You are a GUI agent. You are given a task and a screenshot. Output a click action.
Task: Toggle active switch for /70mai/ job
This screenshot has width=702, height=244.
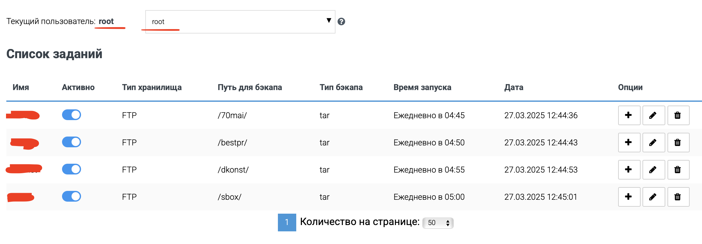coord(72,115)
